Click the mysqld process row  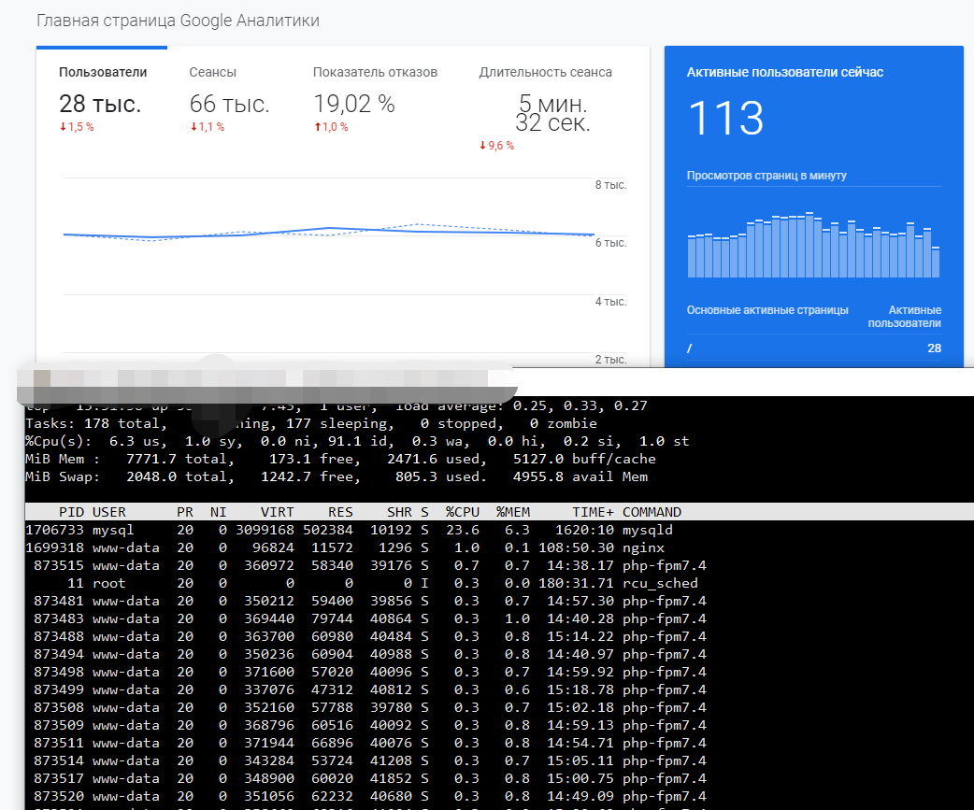coord(349,530)
